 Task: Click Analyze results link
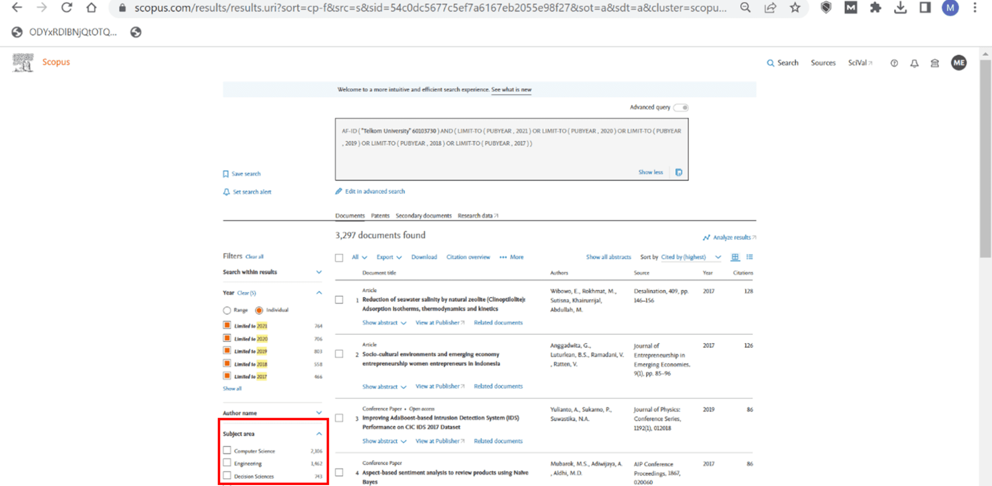point(731,237)
